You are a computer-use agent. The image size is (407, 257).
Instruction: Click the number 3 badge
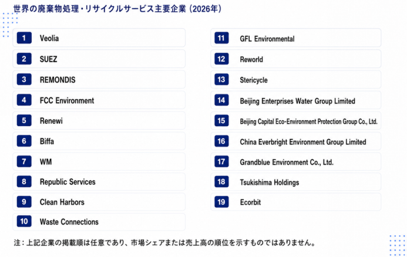[24, 79]
